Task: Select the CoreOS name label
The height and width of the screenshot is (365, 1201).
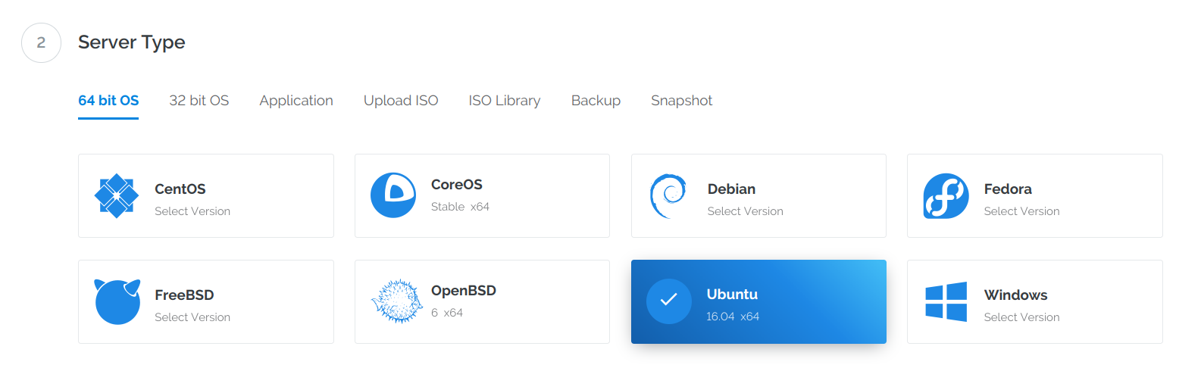Action: (457, 185)
